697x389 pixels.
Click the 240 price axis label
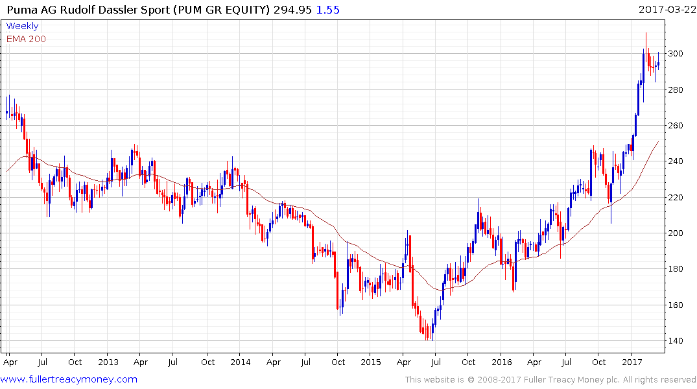click(676, 161)
